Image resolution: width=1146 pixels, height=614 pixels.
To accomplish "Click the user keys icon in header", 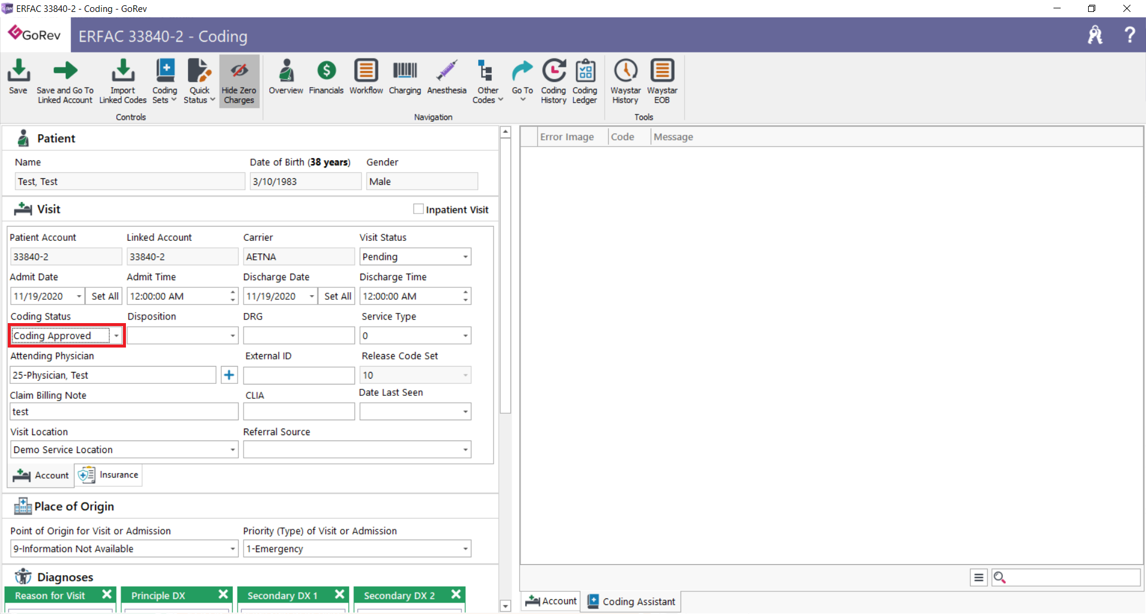I will tap(1095, 35).
